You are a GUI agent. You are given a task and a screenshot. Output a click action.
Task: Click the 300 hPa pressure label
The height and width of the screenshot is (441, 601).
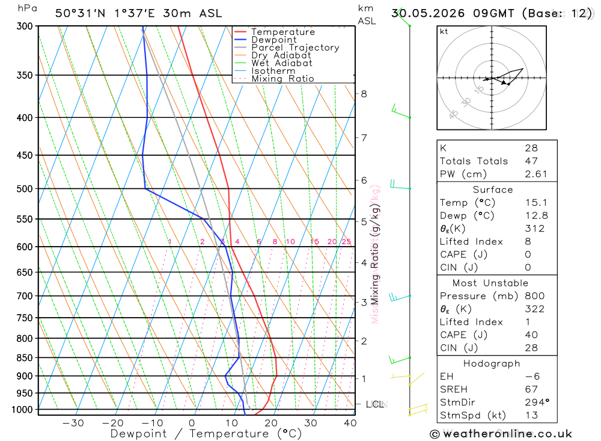click(x=25, y=26)
